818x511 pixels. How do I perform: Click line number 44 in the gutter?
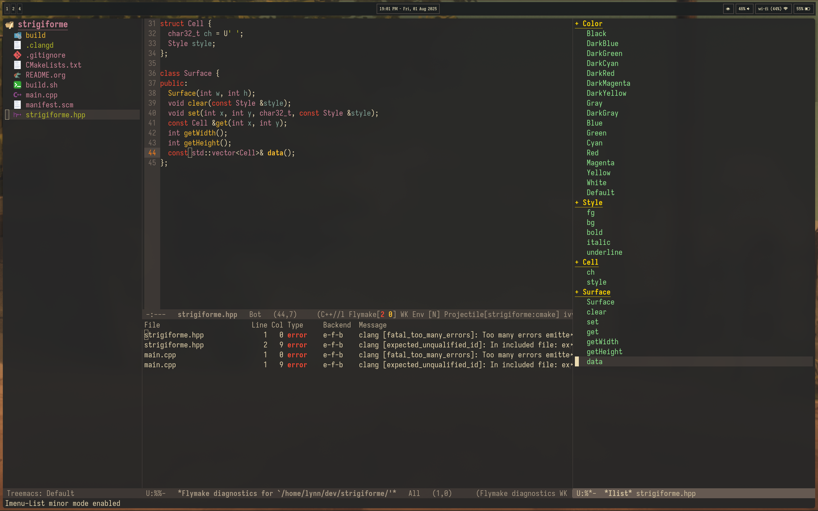coord(152,153)
